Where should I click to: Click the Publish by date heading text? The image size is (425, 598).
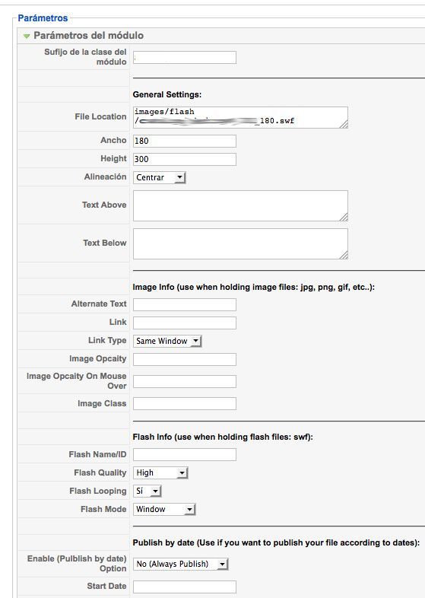pos(276,542)
